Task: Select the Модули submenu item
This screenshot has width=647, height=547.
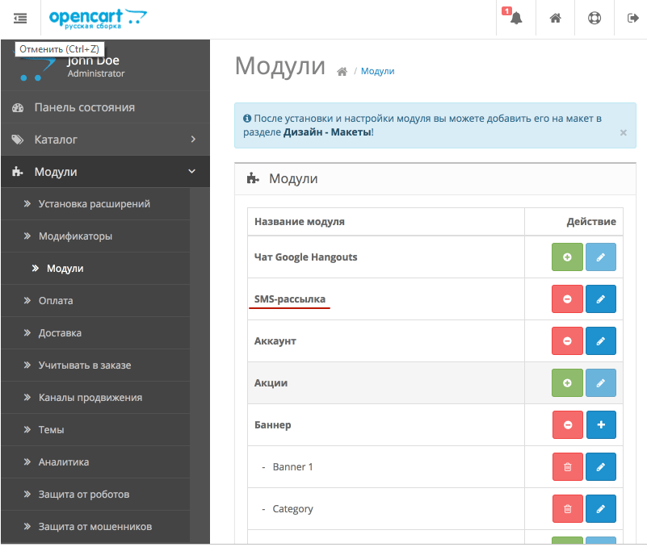Action: point(95,268)
